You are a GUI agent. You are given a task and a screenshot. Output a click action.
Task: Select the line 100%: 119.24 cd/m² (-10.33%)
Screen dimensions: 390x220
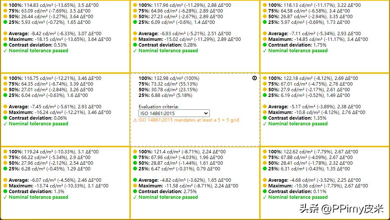click(x=54, y=152)
